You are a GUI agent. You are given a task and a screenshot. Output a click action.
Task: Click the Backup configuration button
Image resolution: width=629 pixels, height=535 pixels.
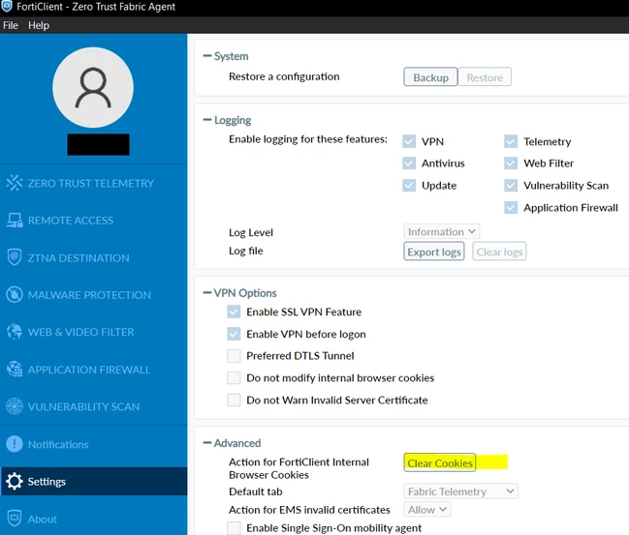(x=430, y=76)
